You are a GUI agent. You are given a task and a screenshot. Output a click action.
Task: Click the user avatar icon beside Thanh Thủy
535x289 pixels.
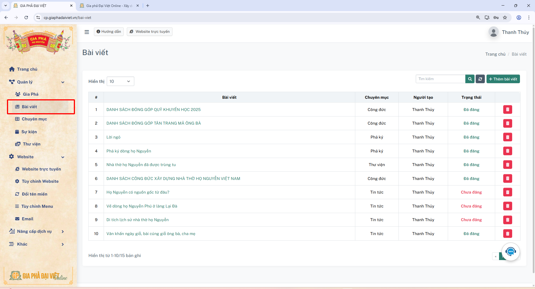(493, 32)
